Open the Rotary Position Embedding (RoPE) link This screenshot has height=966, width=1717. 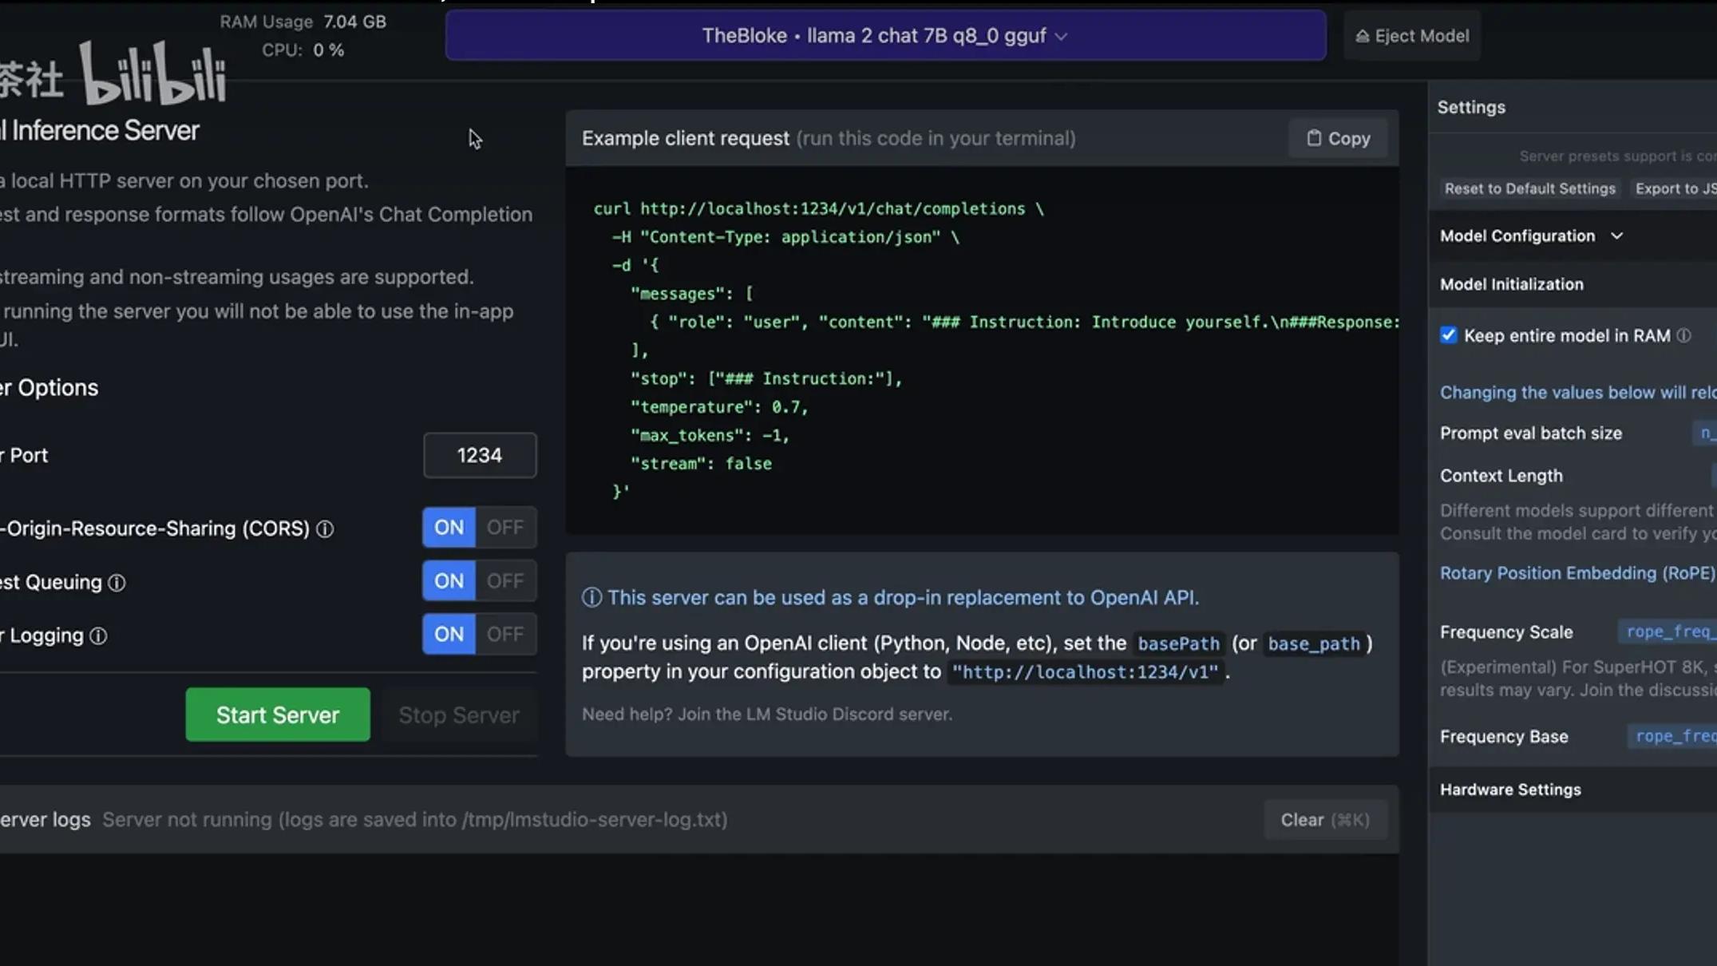(1577, 573)
